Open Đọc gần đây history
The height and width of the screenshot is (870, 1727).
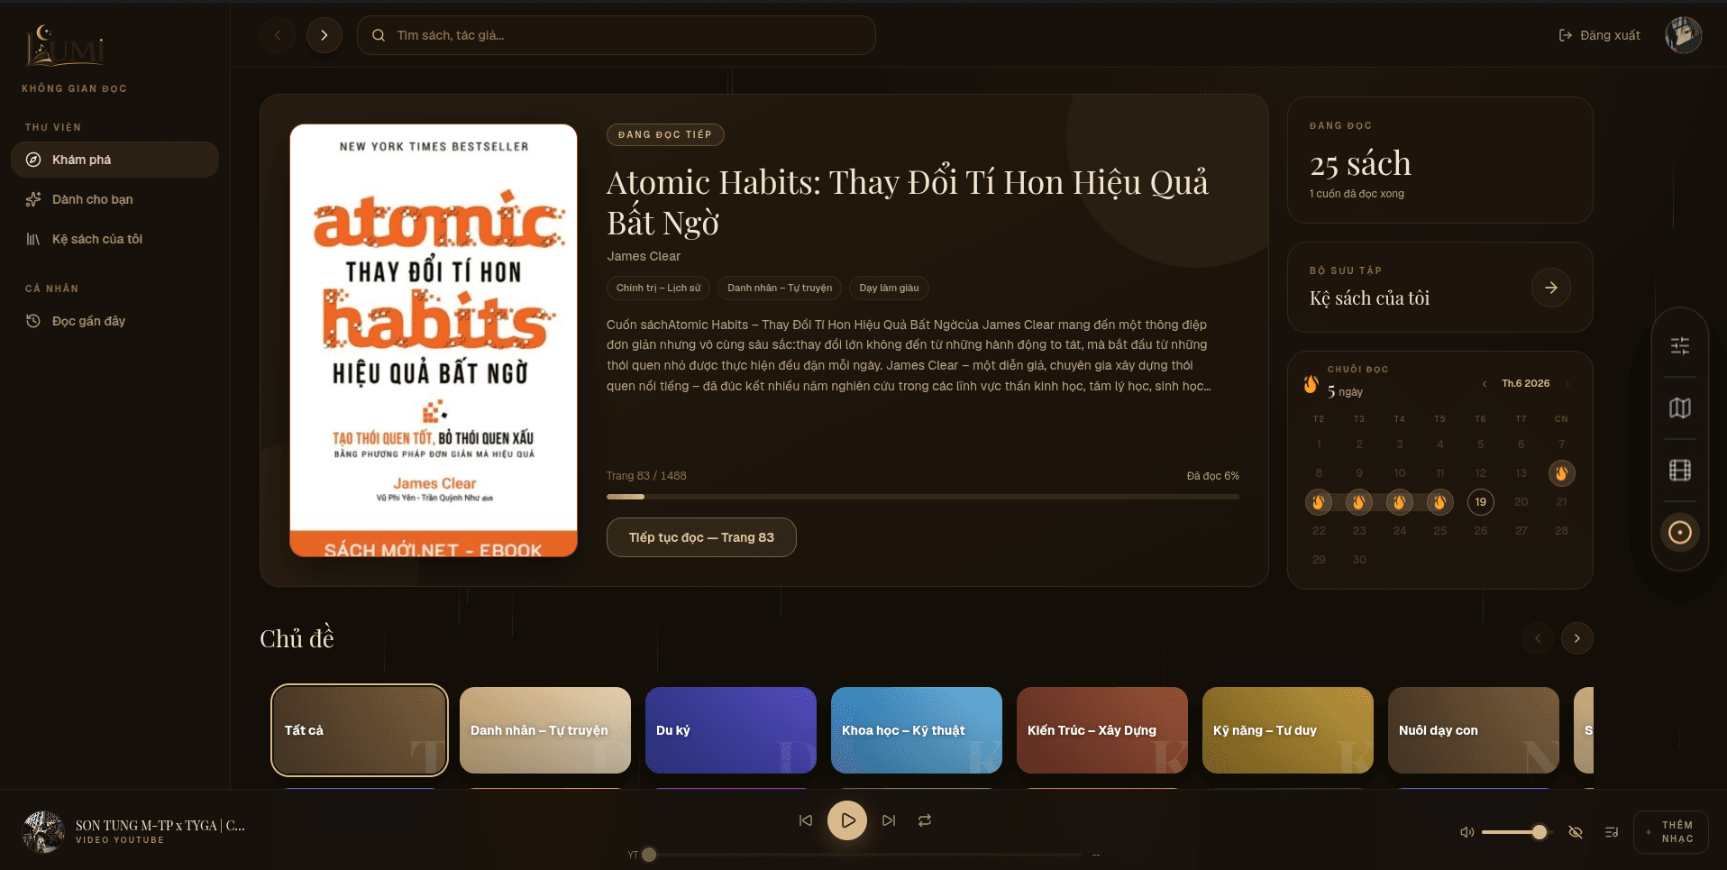click(x=114, y=321)
